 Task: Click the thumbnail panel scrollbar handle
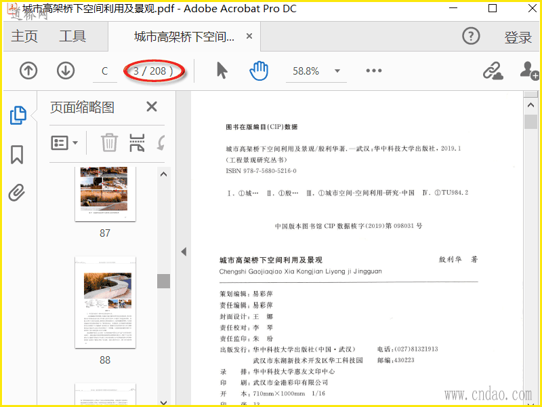click(163, 281)
